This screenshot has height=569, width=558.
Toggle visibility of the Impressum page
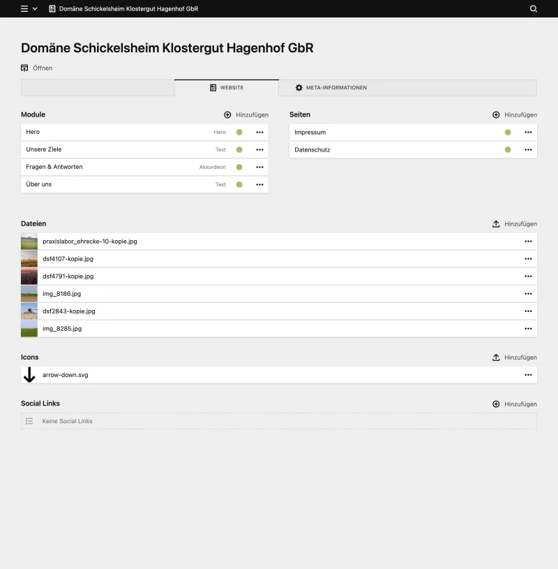pyautogui.click(x=508, y=132)
